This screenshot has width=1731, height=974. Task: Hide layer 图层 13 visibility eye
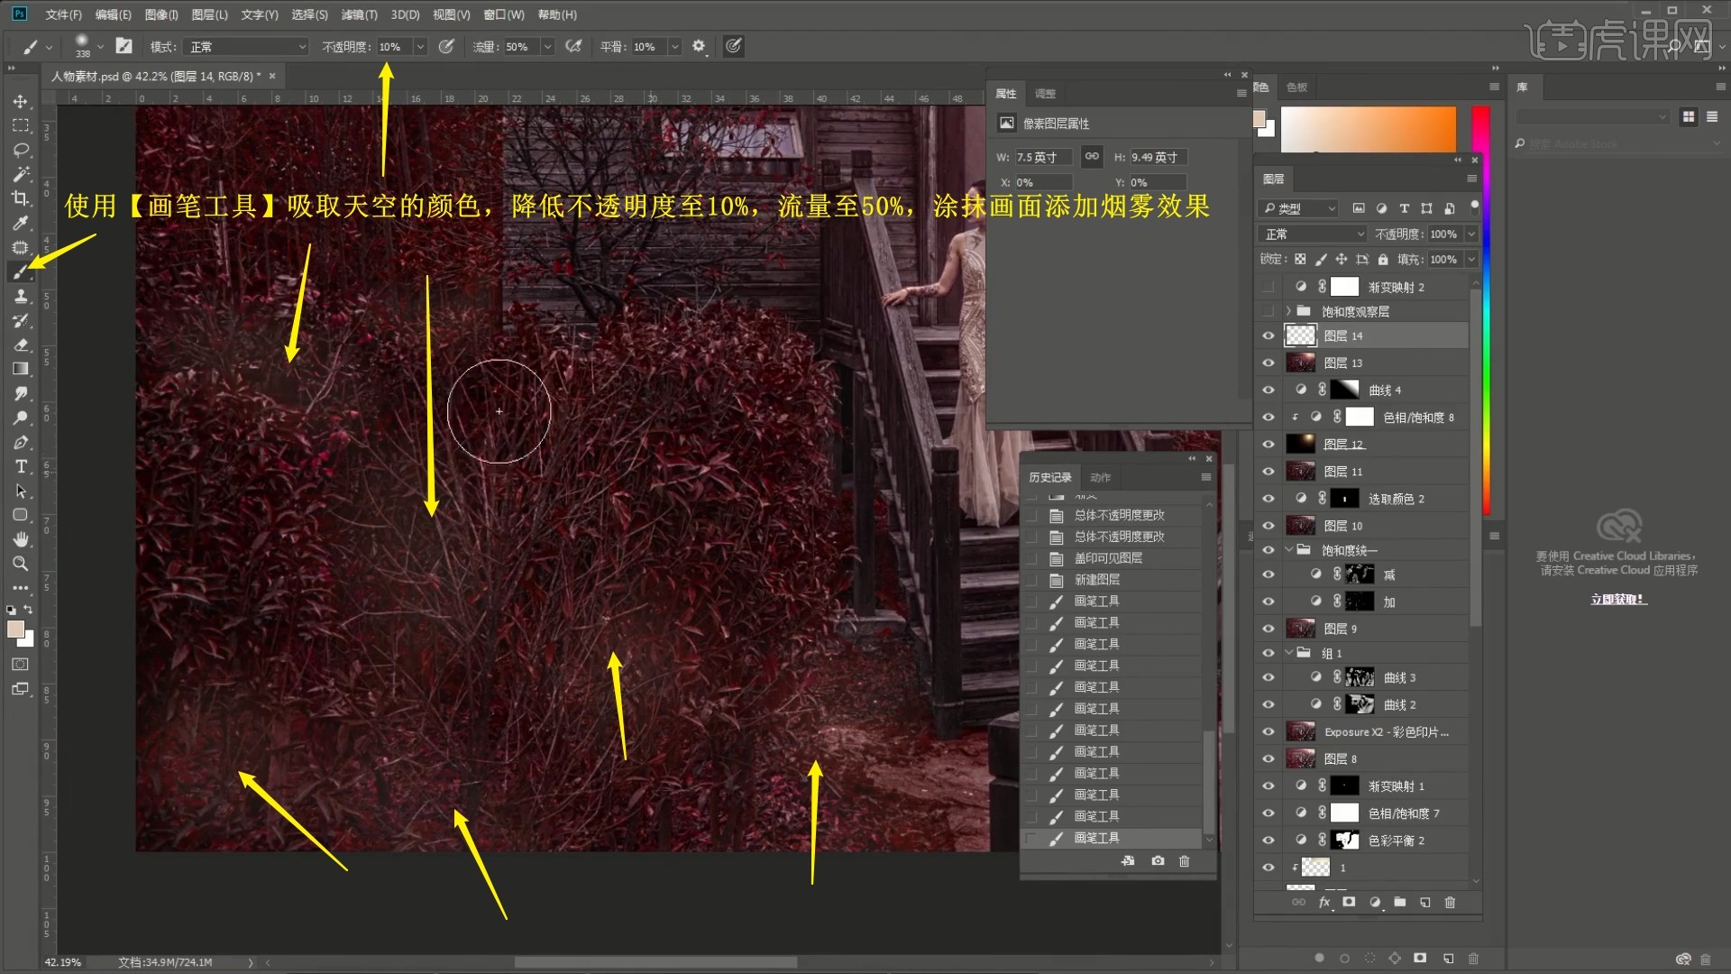pos(1268,363)
